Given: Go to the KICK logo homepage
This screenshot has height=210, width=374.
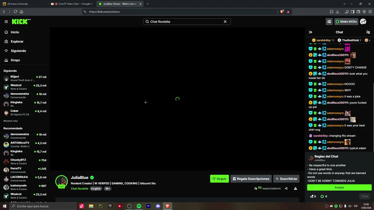Looking at the screenshot, I should (21, 22).
